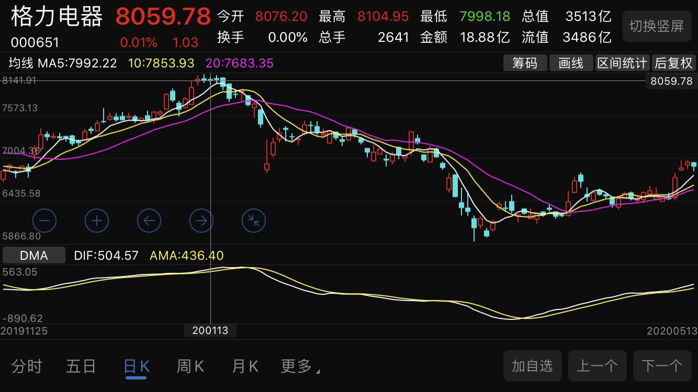Move chart left with left arrow icon
The height and width of the screenshot is (392, 698).
coord(149,221)
